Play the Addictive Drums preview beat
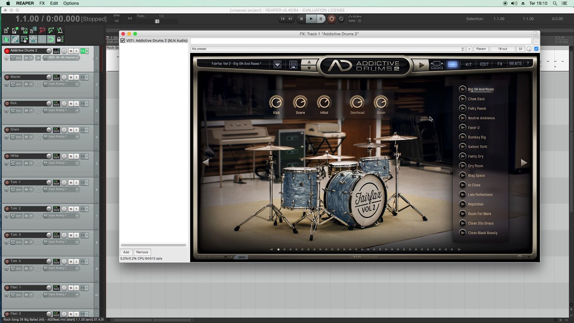Screen dimensions: 574x323 [x=421, y=65]
